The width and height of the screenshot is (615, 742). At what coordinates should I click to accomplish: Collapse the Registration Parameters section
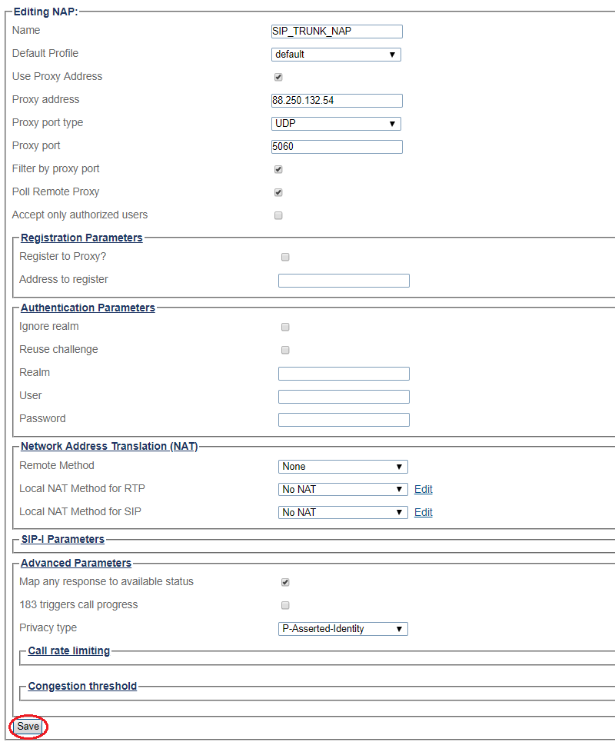click(x=81, y=238)
